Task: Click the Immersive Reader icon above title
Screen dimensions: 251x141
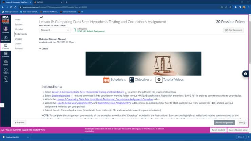Action: [41, 17]
